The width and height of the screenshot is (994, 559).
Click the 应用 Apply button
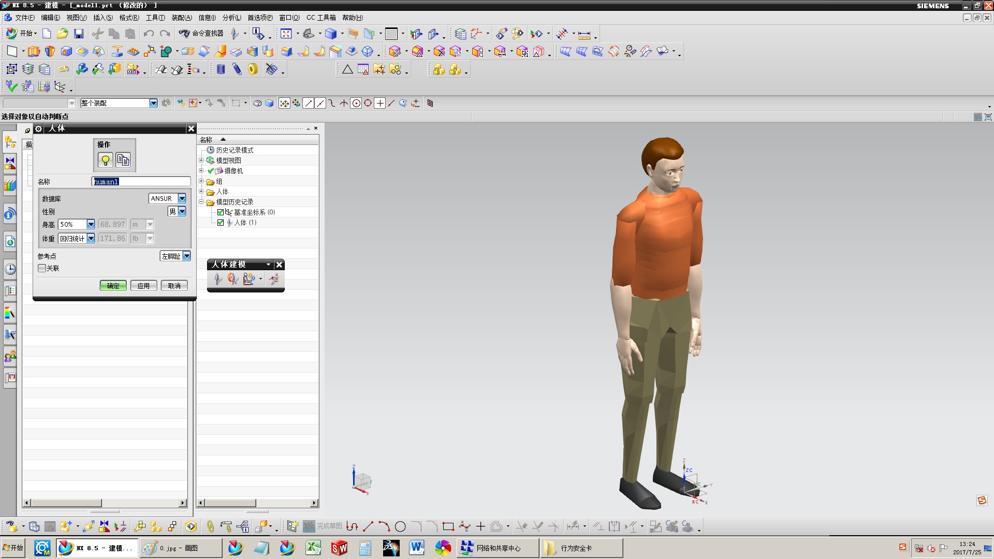point(143,286)
